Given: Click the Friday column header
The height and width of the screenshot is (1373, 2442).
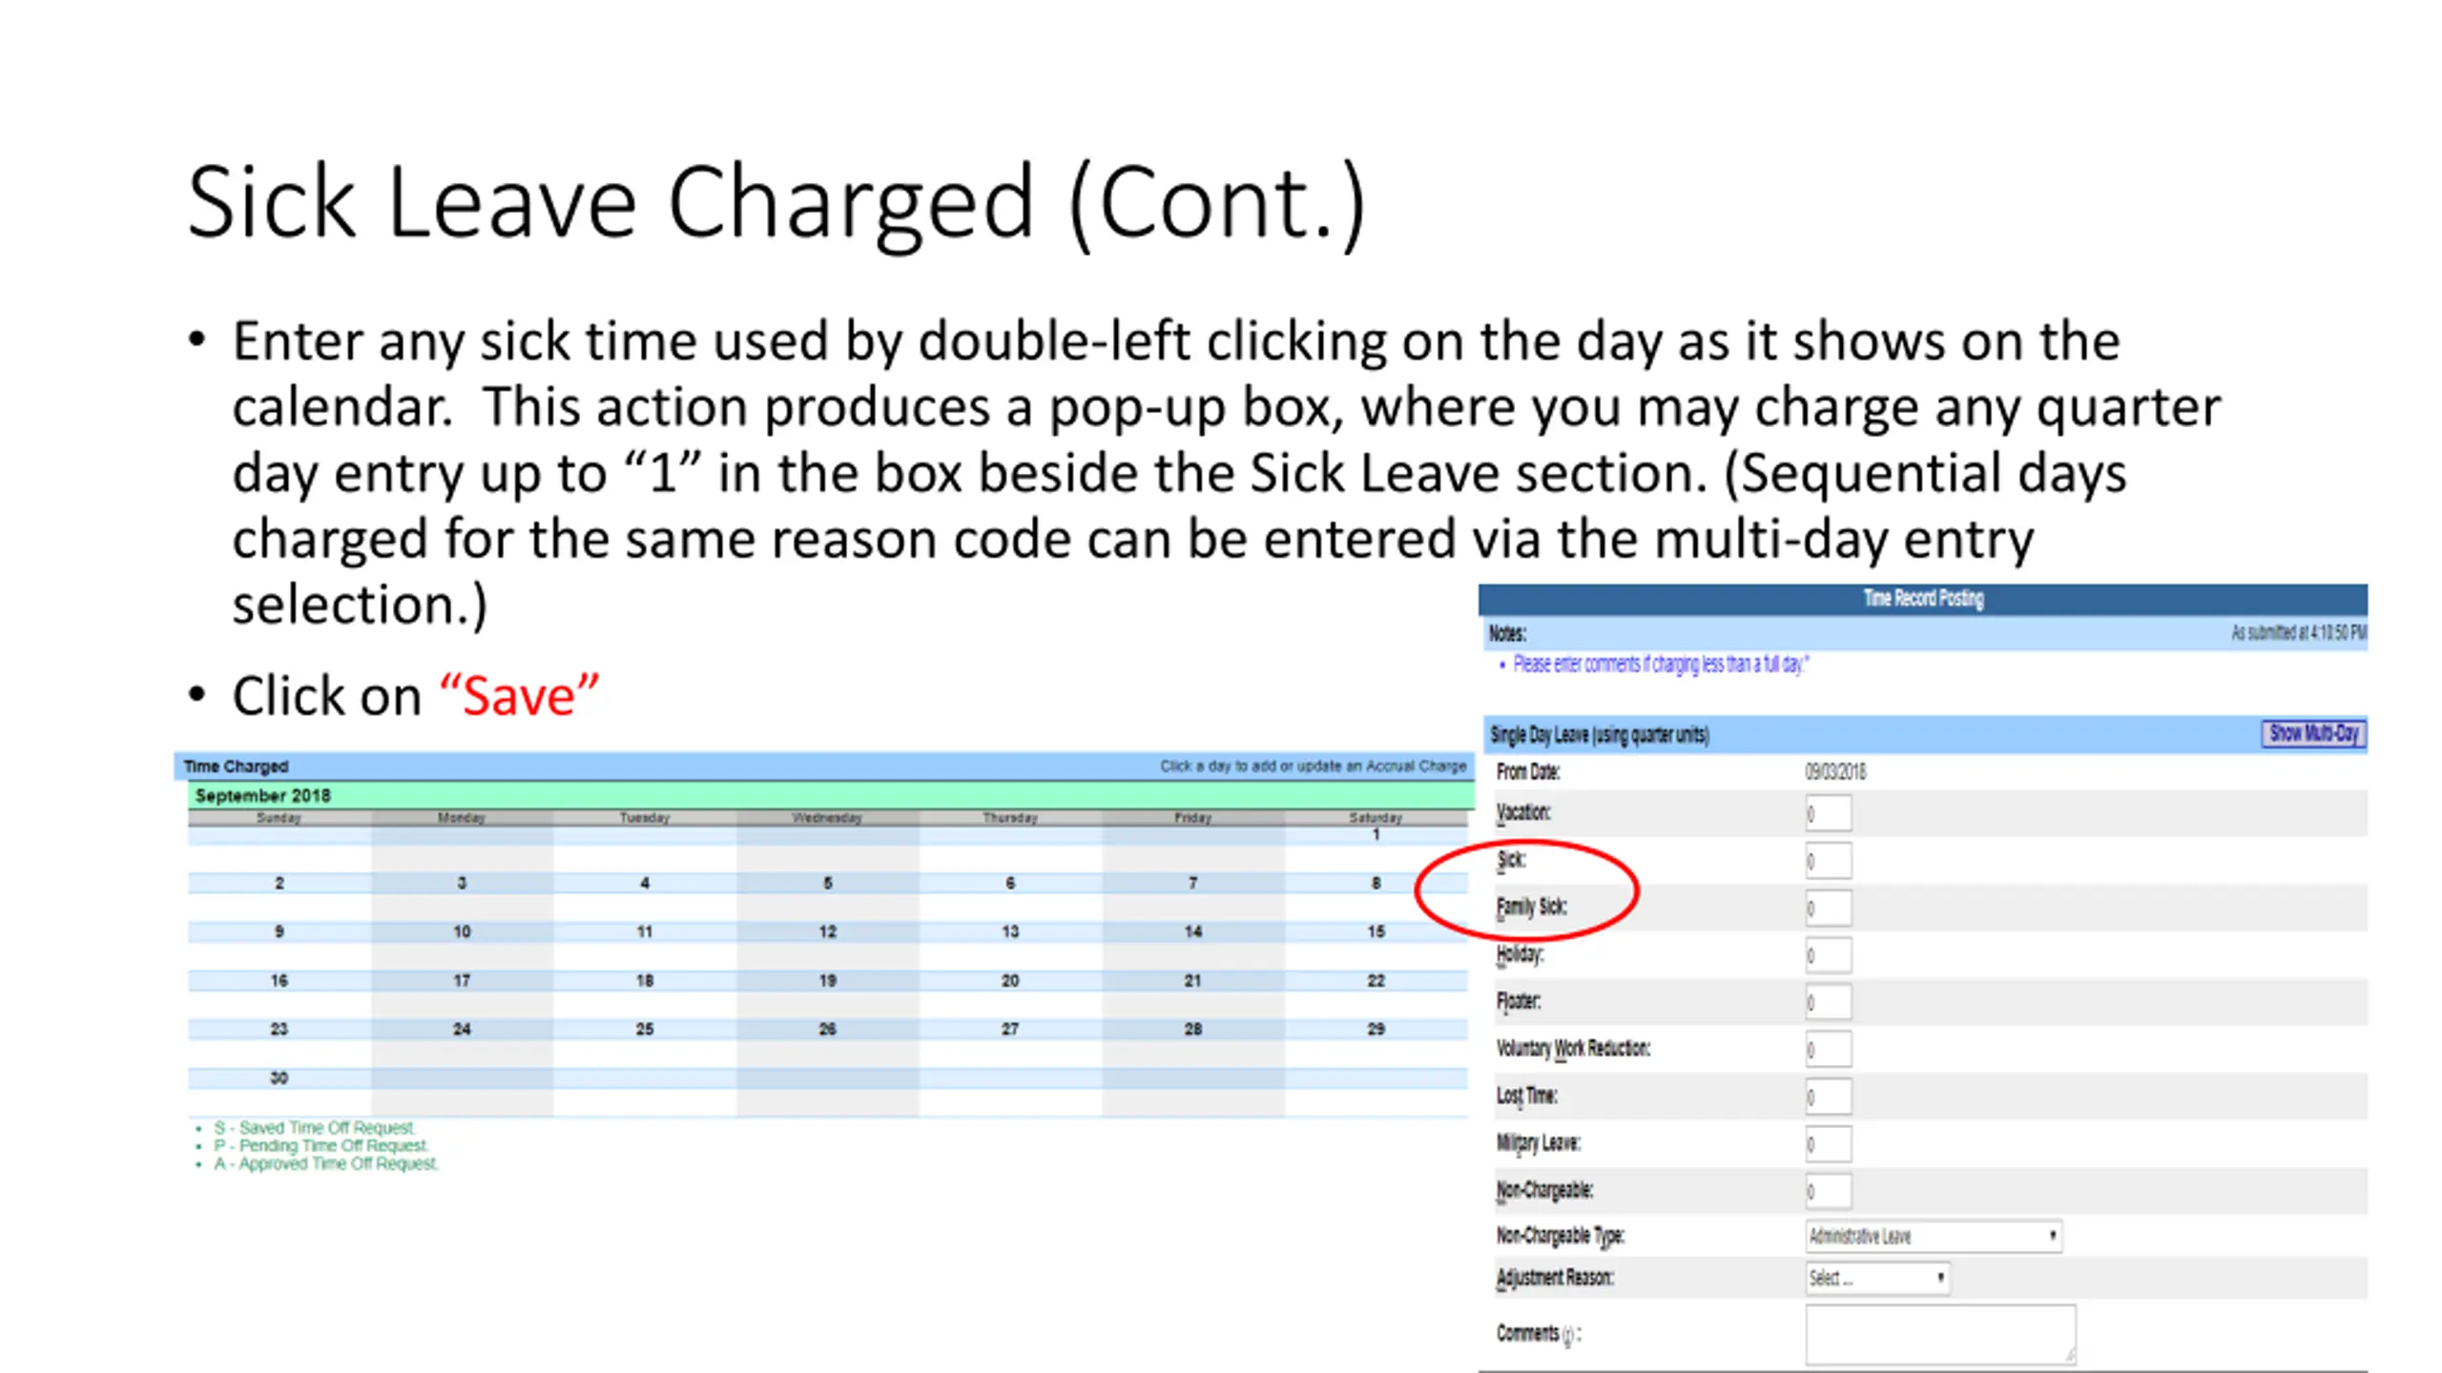Looking at the screenshot, I should (x=1192, y=817).
